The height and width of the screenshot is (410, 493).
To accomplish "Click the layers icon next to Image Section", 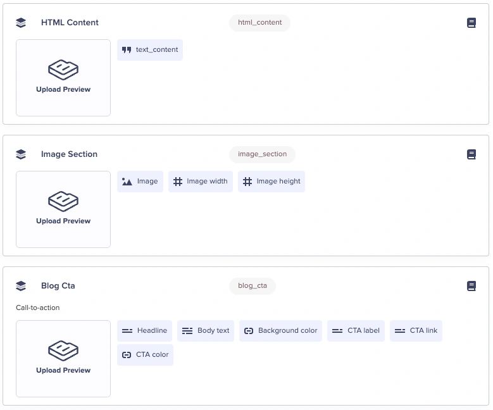I will click(21, 154).
